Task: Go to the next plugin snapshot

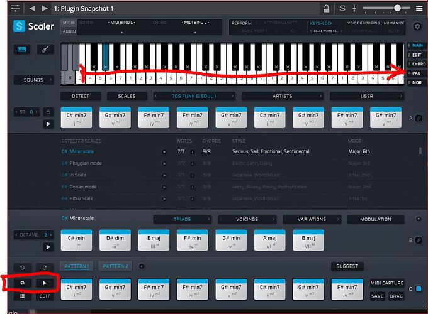Action: click(x=45, y=8)
